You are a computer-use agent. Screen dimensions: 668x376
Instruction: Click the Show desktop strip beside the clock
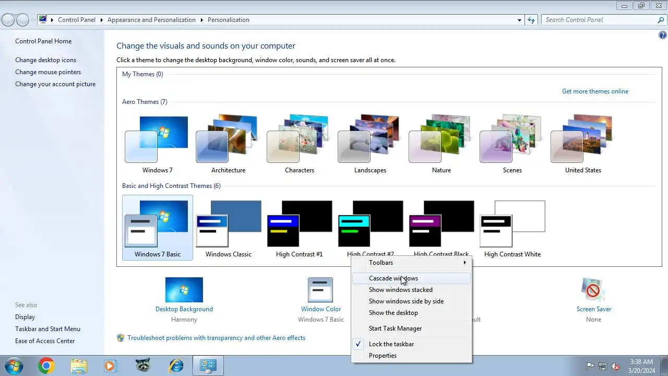(664, 366)
